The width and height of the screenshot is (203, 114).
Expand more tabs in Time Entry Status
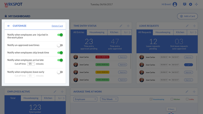tap(129, 32)
